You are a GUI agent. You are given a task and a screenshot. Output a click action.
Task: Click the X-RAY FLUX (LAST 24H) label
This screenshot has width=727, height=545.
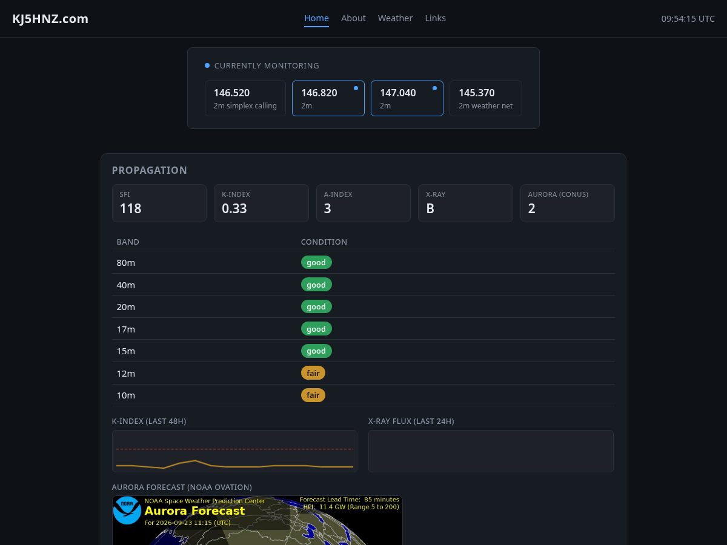pyautogui.click(x=411, y=421)
